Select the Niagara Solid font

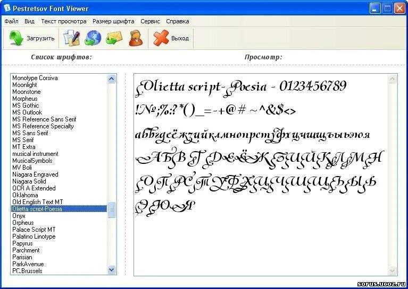pos(59,181)
